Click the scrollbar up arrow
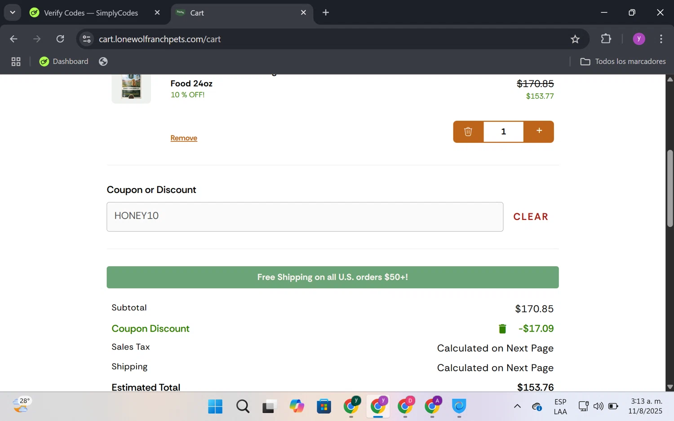 pyautogui.click(x=670, y=79)
